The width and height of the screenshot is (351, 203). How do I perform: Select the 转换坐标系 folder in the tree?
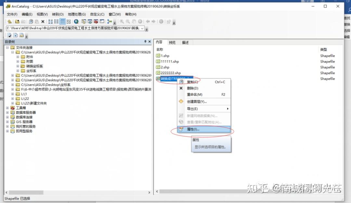click(x=34, y=66)
